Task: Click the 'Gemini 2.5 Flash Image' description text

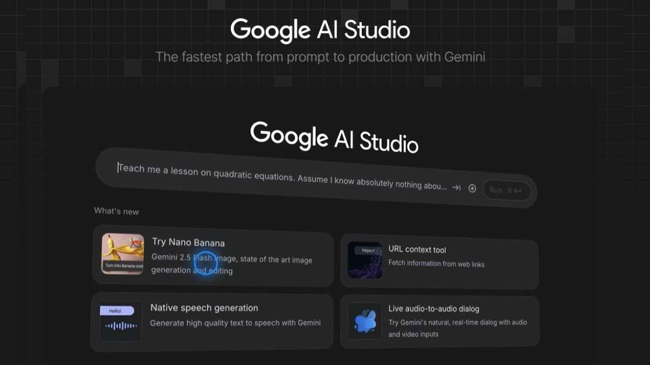Action: 232,264
